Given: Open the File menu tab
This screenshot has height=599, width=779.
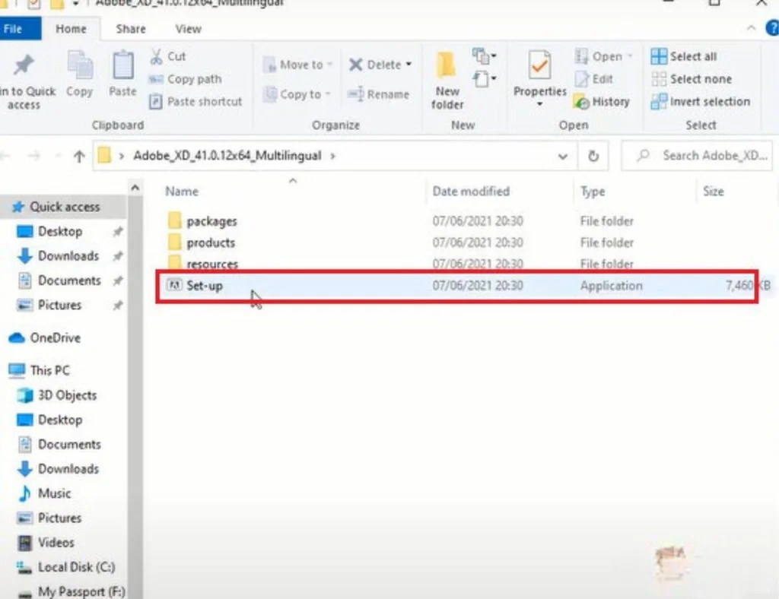Looking at the screenshot, I should (19, 29).
